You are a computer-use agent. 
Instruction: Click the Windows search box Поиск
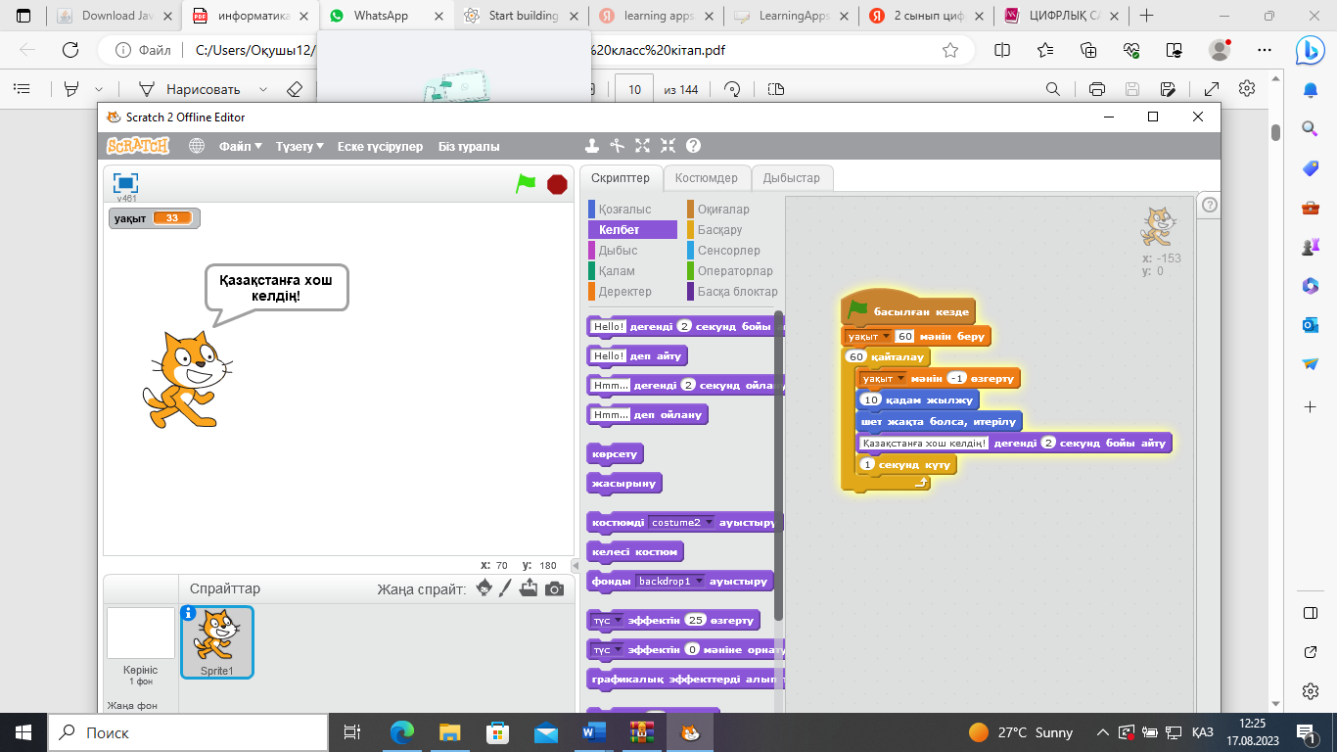point(188,732)
